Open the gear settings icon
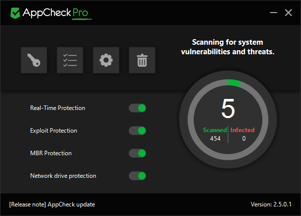The width and height of the screenshot is (301, 216). 106,60
